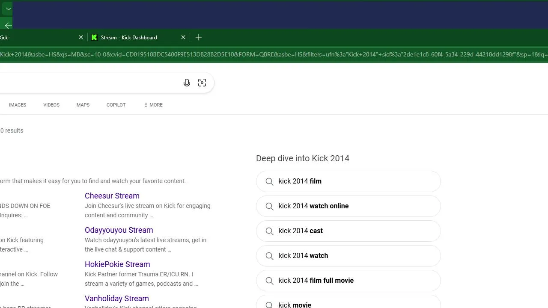Focus the browser address bar URL
This screenshot has height=308, width=548.
tap(274, 54)
